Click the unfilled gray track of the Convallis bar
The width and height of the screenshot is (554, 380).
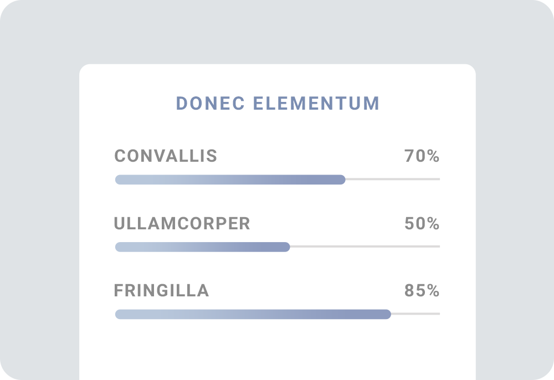tap(392, 179)
